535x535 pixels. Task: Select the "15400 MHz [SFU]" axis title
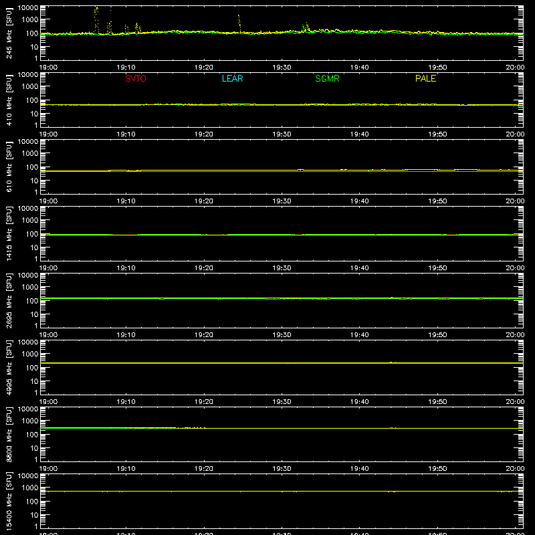click(9, 501)
